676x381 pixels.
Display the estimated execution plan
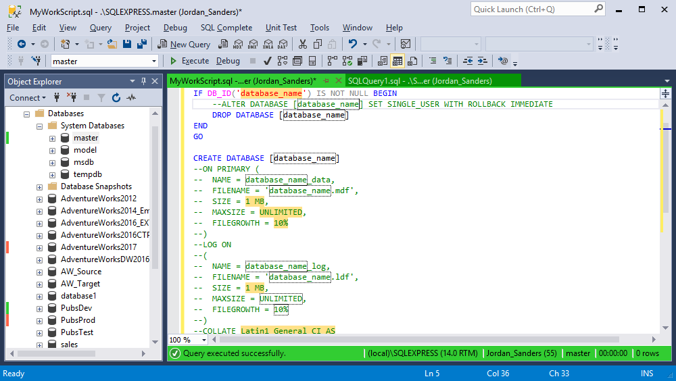(283, 61)
